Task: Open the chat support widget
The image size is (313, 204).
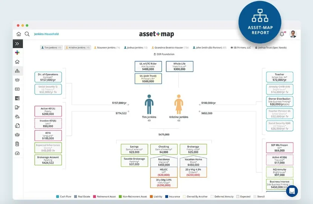Action: 292,191
